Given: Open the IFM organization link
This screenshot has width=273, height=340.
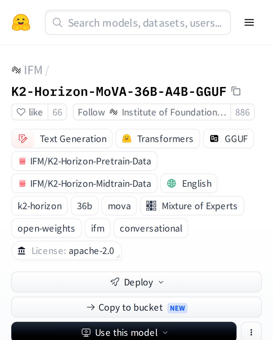Looking at the screenshot, I should point(33,70).
